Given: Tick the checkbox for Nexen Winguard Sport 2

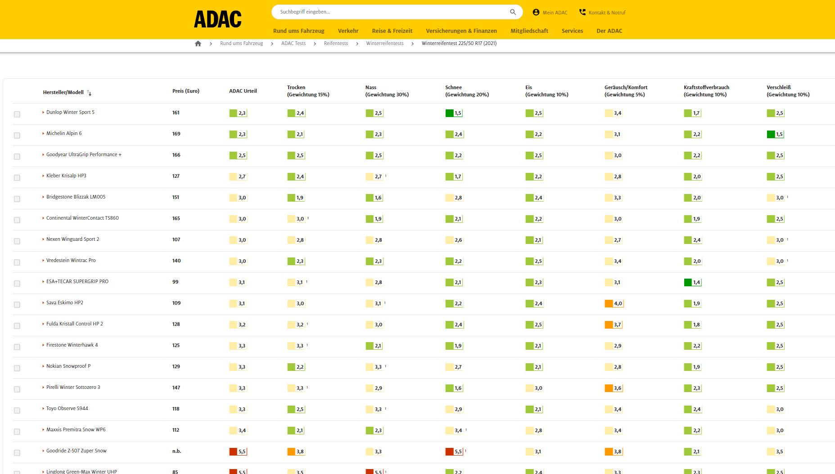Looking at the screenshot, I should pyautogui.click(x=17, y=241).
